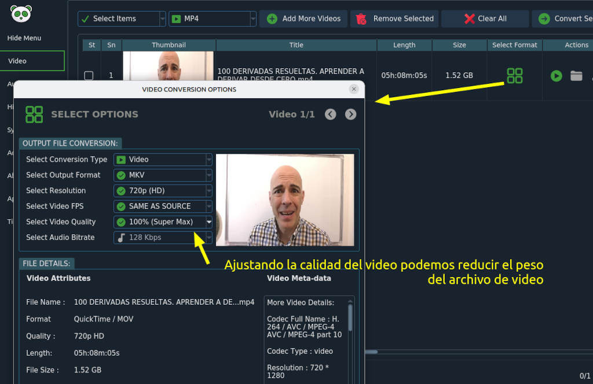Click the 'Resolution : 720 * 1280' line
The height and width of the screenshot is (384, 593).
pos(298,371)
